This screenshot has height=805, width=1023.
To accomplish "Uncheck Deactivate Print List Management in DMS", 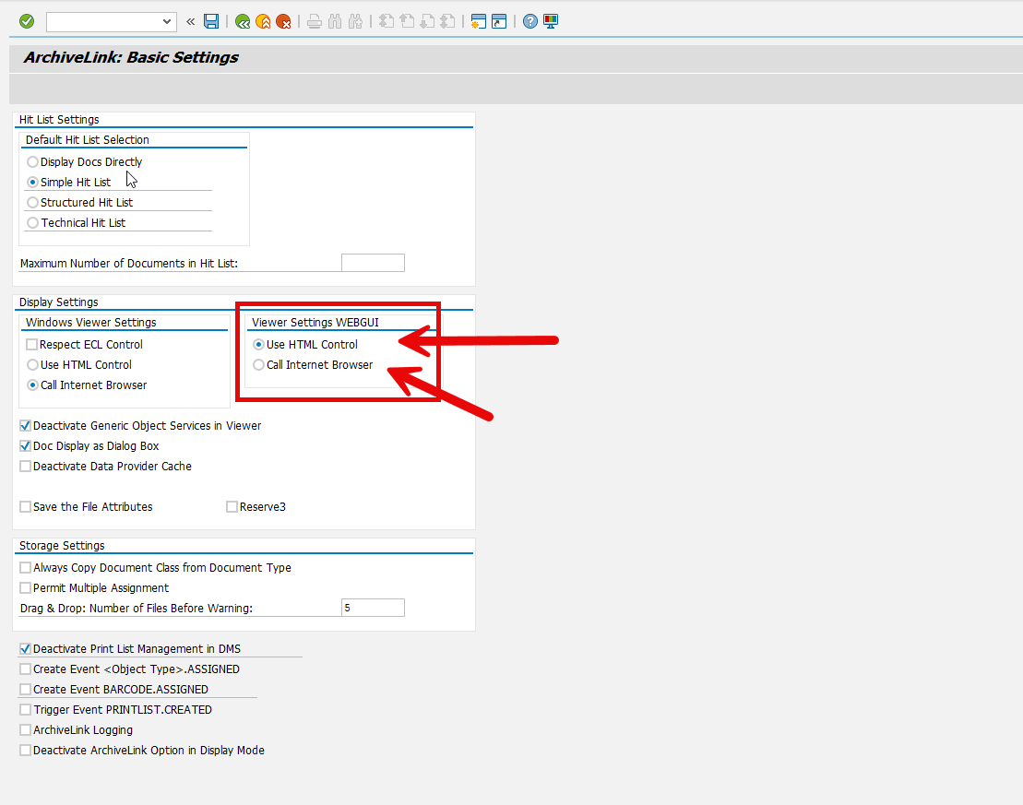I will 26,648.
